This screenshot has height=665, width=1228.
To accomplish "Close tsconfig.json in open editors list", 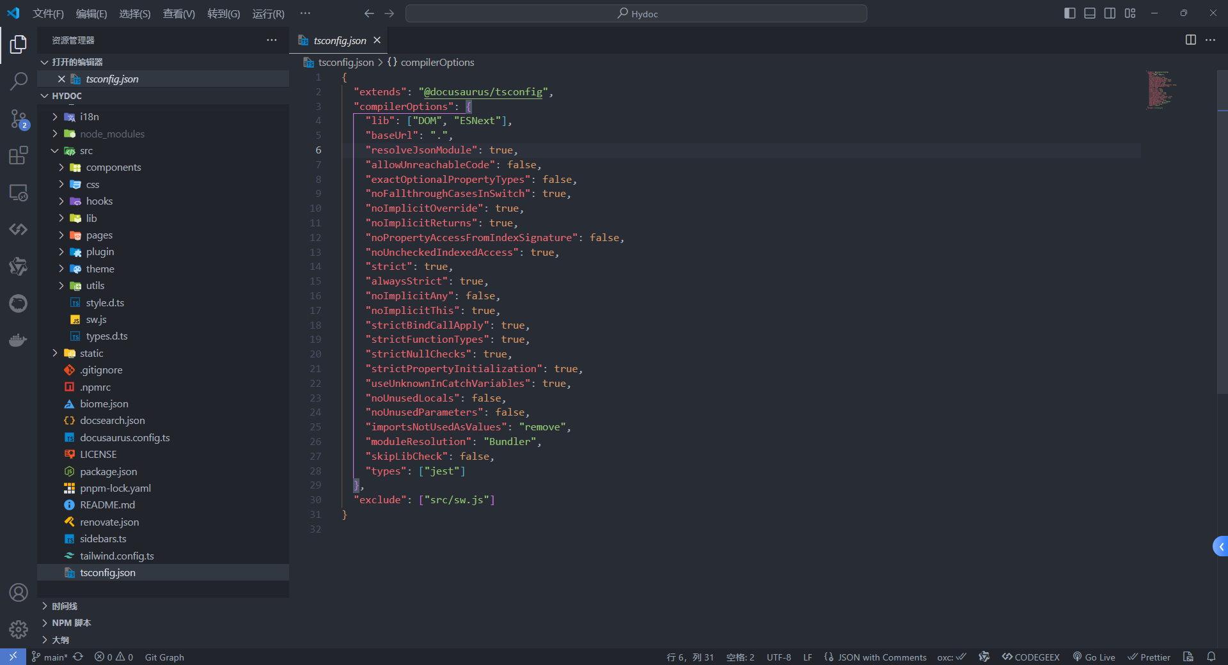I will point(61,79).
